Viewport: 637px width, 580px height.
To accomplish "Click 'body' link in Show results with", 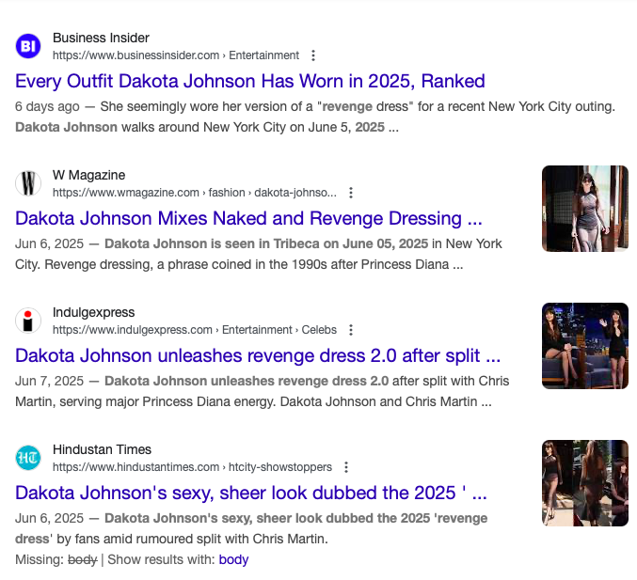I will coord(233,559).
